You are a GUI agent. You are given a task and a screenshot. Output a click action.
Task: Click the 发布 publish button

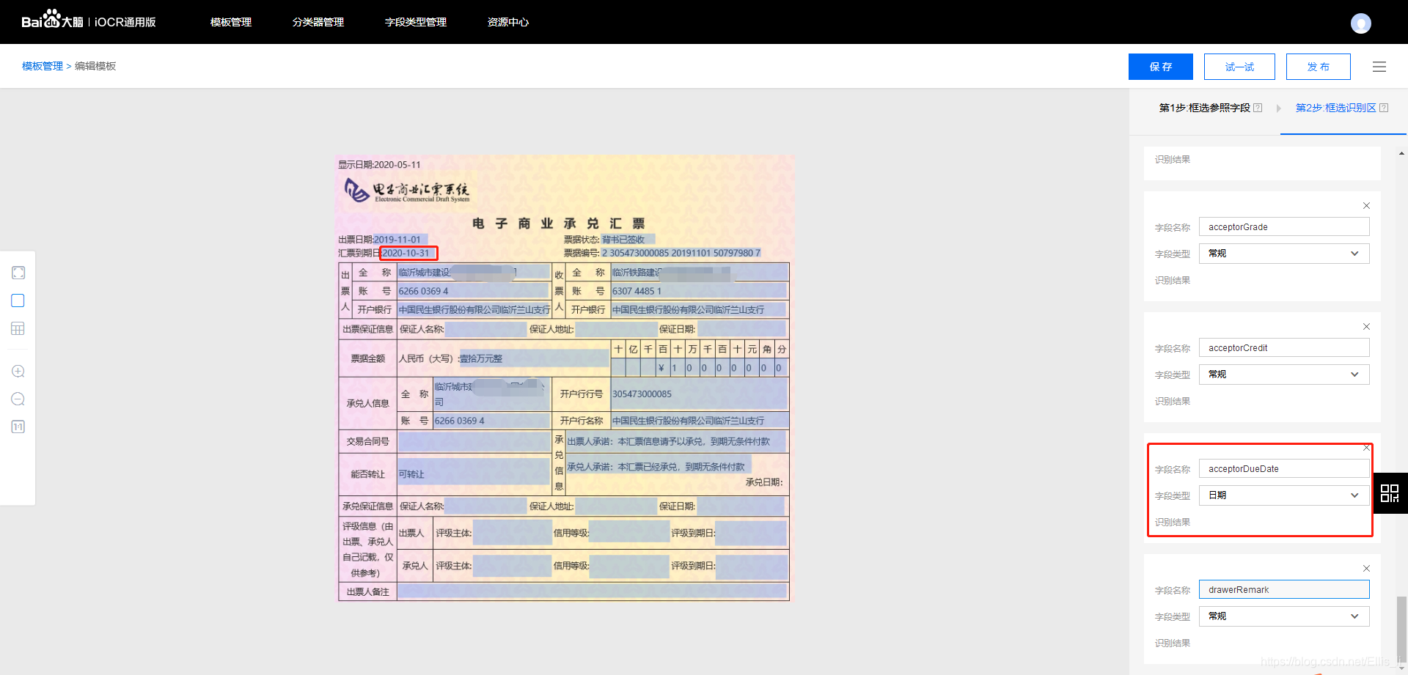click(1319, 67)
